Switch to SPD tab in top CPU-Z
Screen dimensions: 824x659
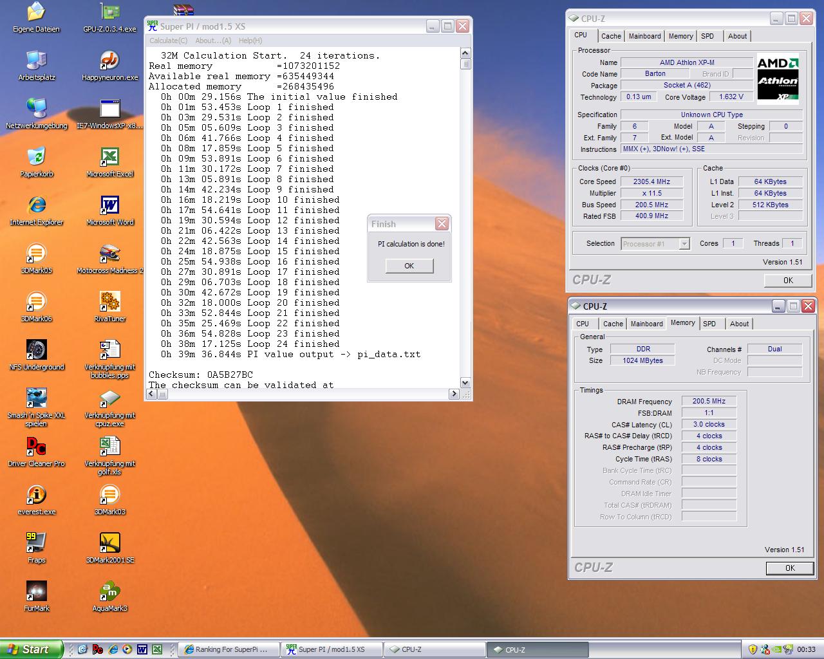(x=707, y=36)
